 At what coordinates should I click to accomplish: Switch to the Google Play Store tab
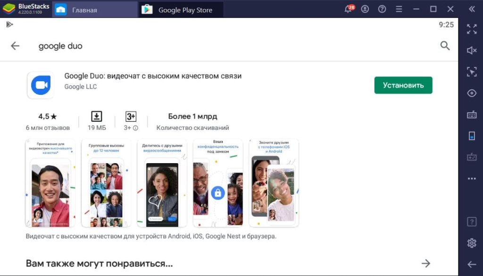(181, 10)
